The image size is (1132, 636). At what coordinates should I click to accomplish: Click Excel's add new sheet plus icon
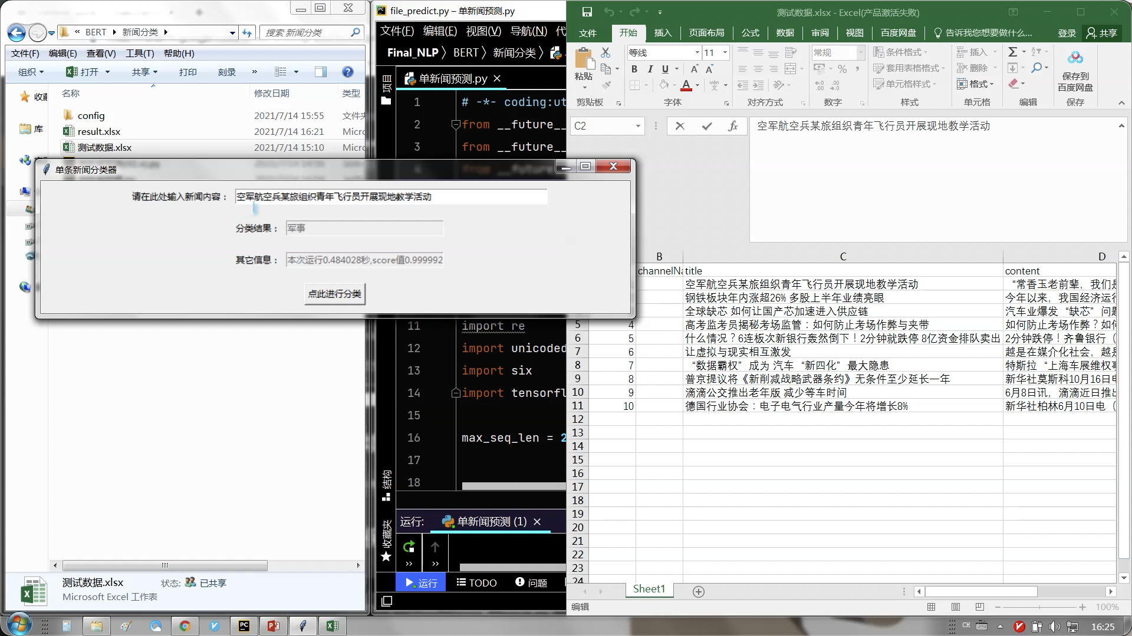click(699, 592)
